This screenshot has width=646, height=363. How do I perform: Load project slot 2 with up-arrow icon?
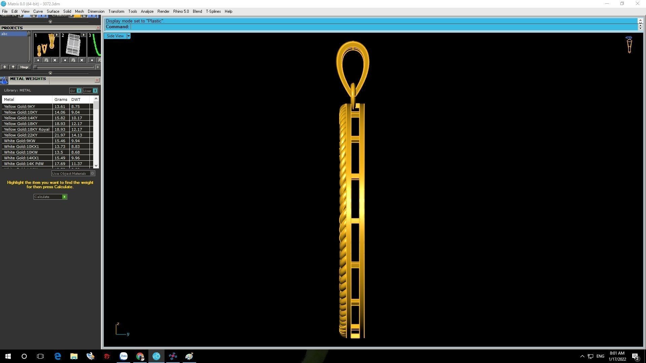(x=65, y=60)
